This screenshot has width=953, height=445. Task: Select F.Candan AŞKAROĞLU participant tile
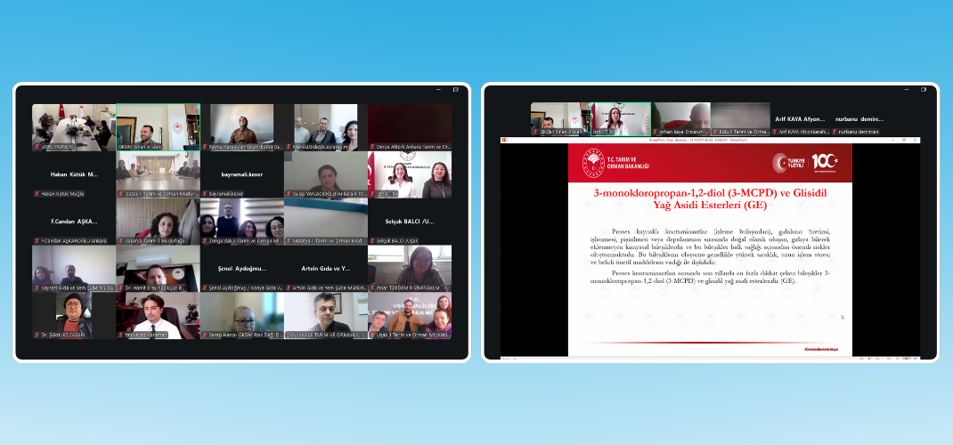(74, 220)
